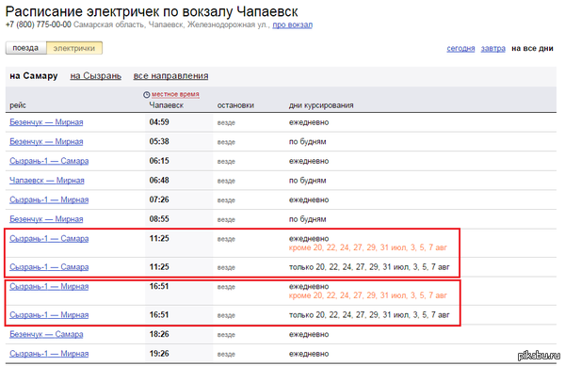Click the orange кроме dates in 16:51 row
The image size is (565, 366).
(x=368, y=295)
